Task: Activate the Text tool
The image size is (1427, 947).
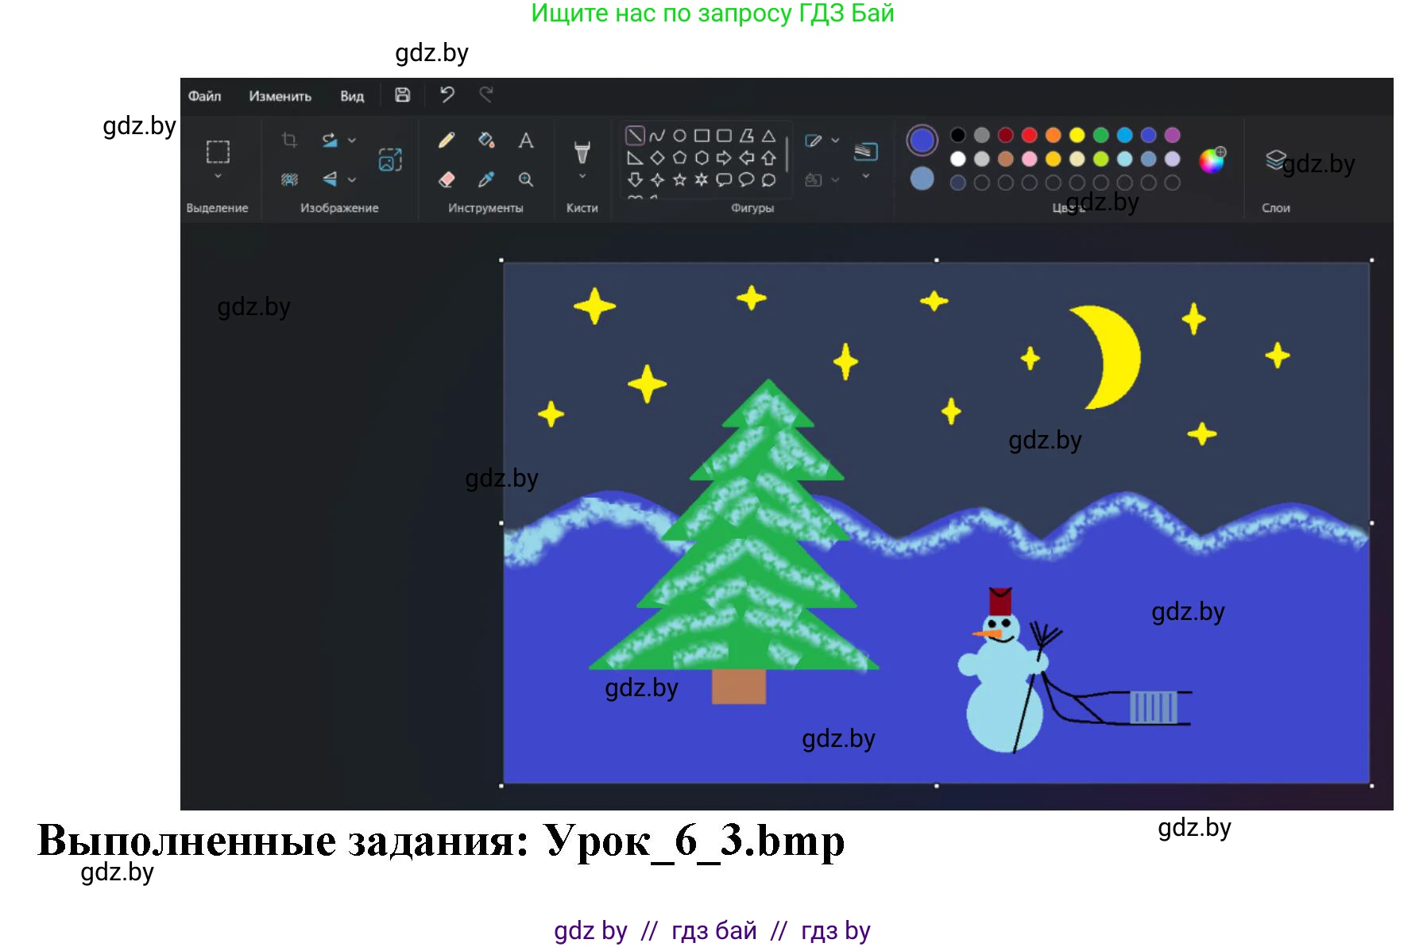Action: (526, 141)
